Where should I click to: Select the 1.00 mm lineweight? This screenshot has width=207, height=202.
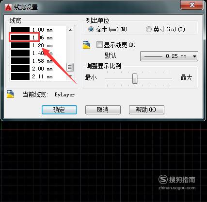point(38,30)
